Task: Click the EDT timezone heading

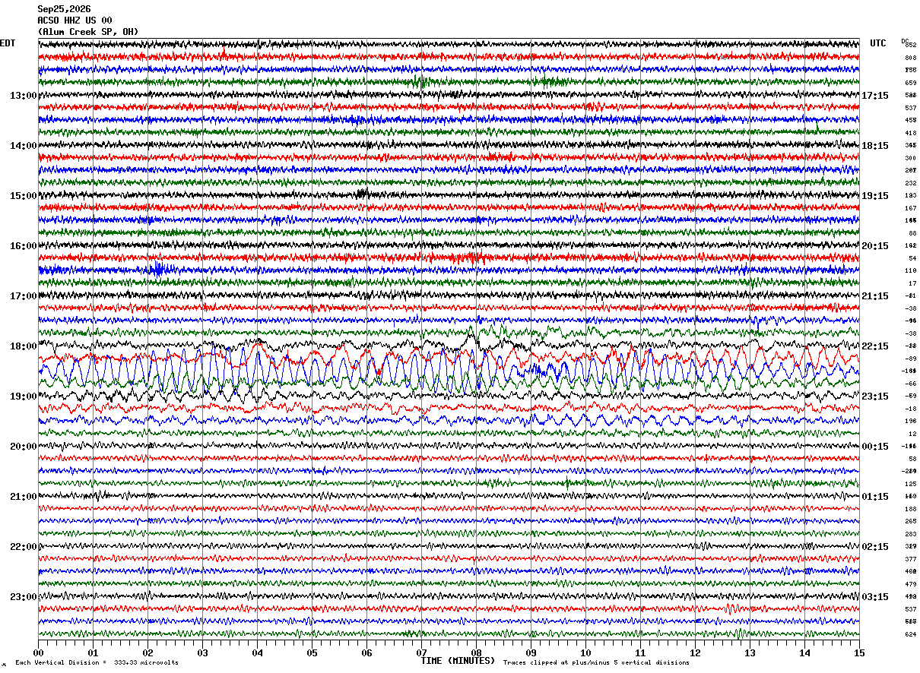Action: point(8,43)
